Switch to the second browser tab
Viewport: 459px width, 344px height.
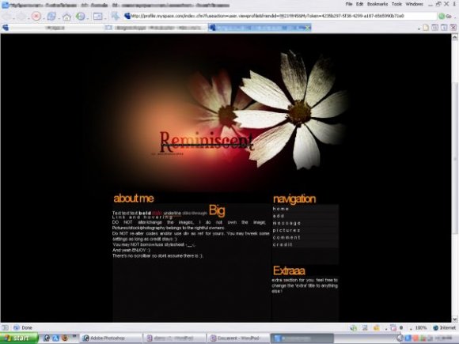tap(156, 28)
